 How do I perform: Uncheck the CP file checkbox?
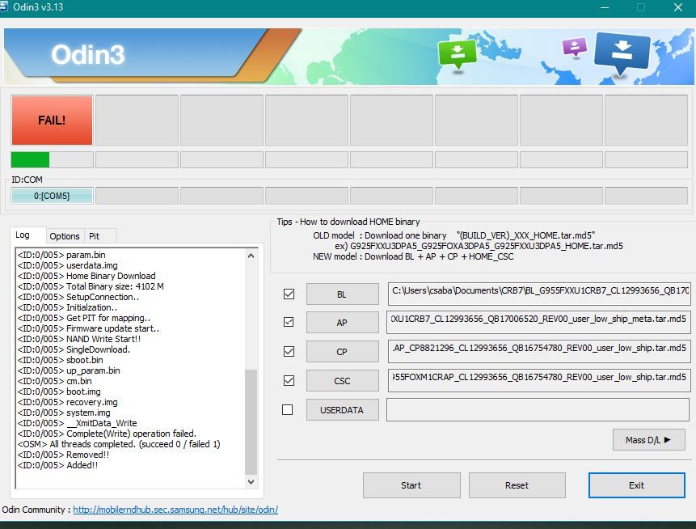click(289, 351)
